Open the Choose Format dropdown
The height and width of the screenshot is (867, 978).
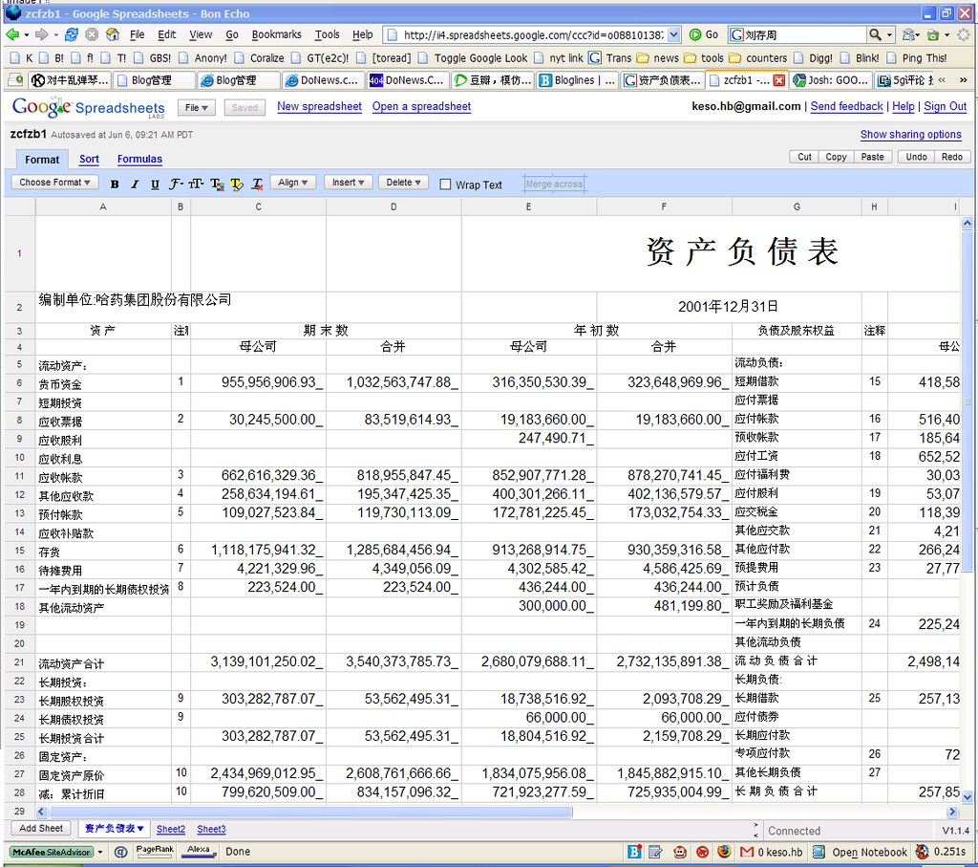pyautogui.click(x=54, y=183)
